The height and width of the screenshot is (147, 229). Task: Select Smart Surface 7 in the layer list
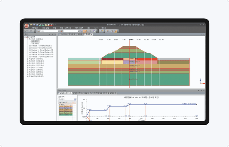tap(65, 106)
